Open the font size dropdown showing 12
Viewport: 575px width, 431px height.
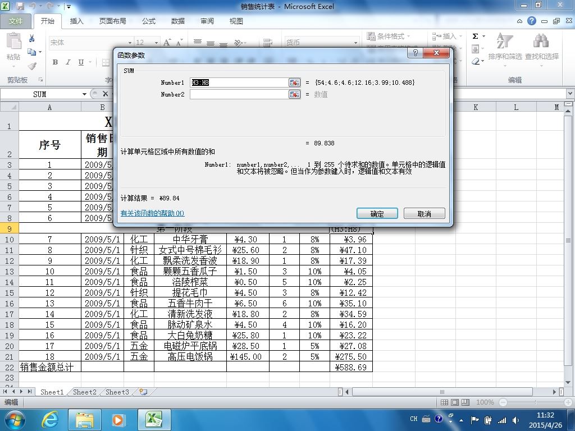point(156,43)
